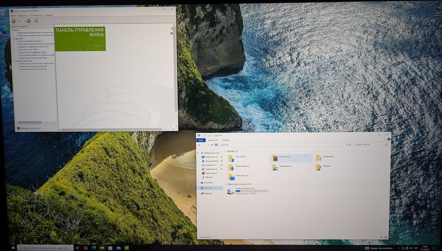Select the Робочий стіл folder in main pane
Screen dimensions: 442x251
pos(238,177)
